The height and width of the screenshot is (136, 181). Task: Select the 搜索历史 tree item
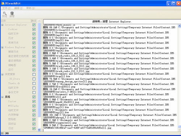pyautogui.click(x=13, y=52)
